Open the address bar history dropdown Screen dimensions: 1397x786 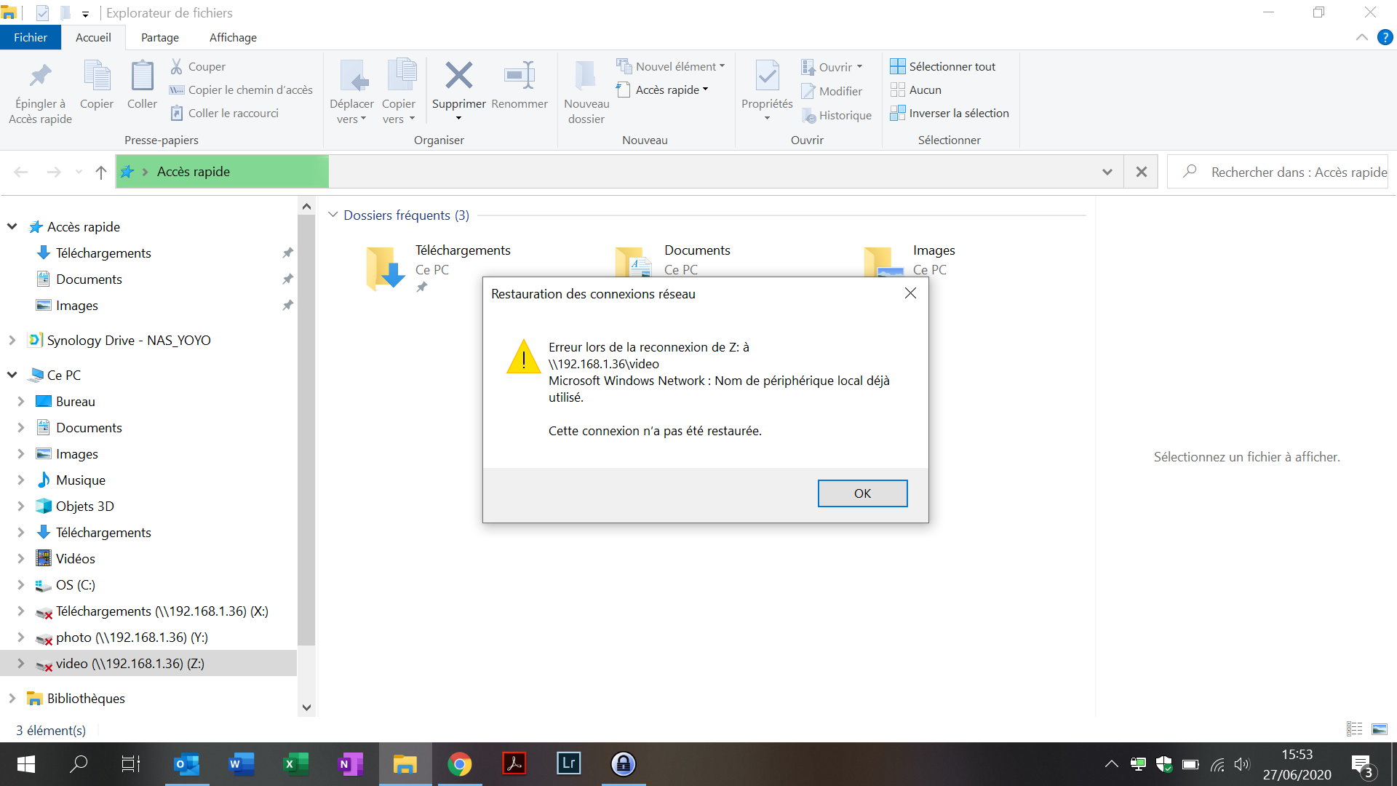point(1107,172)
